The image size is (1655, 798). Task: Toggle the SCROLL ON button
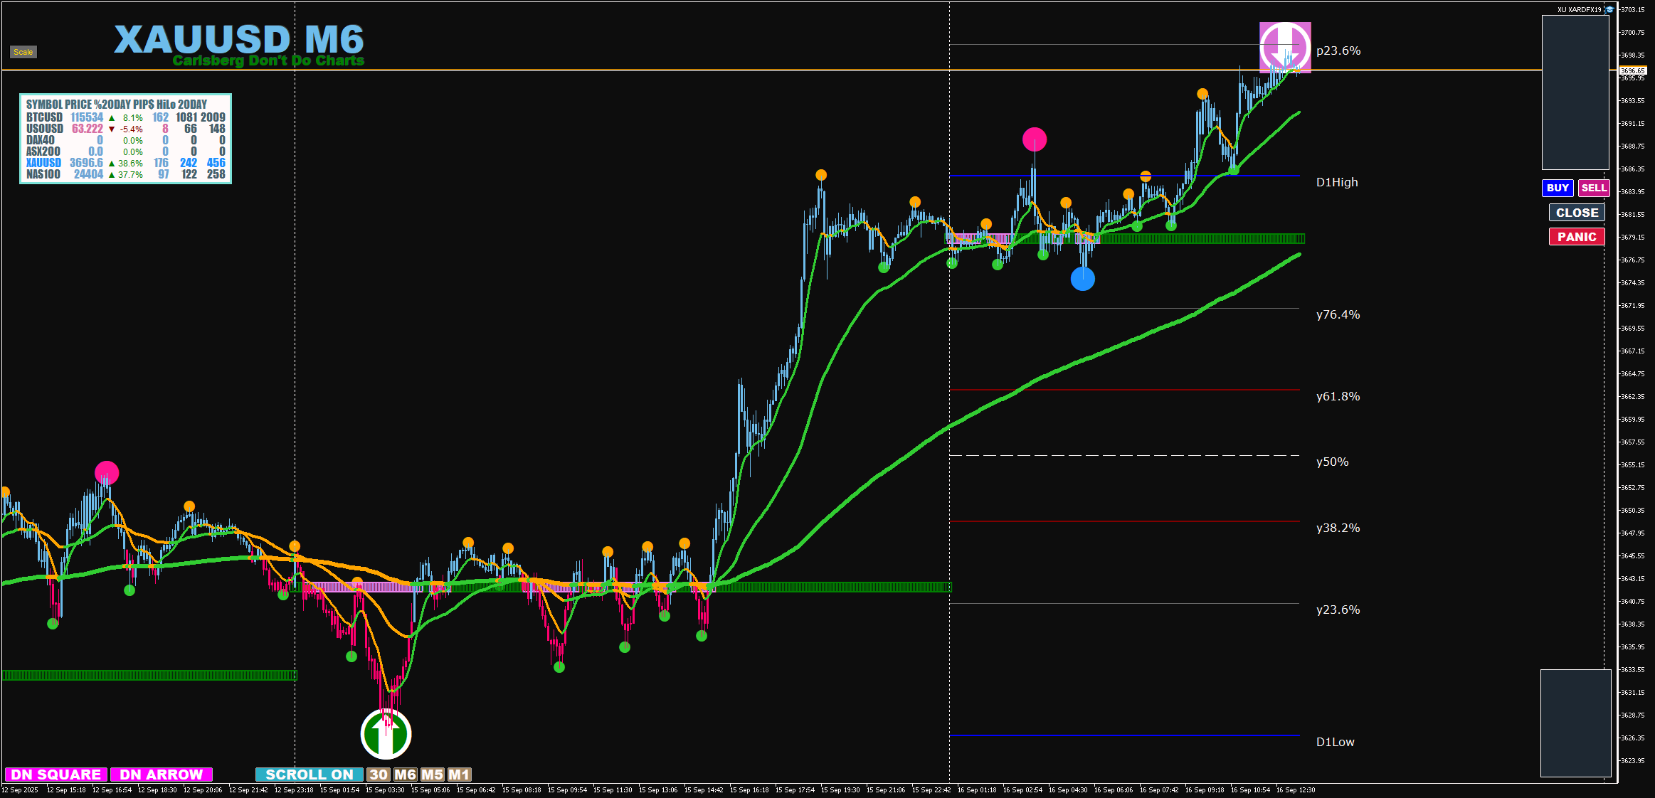[309, 775]
